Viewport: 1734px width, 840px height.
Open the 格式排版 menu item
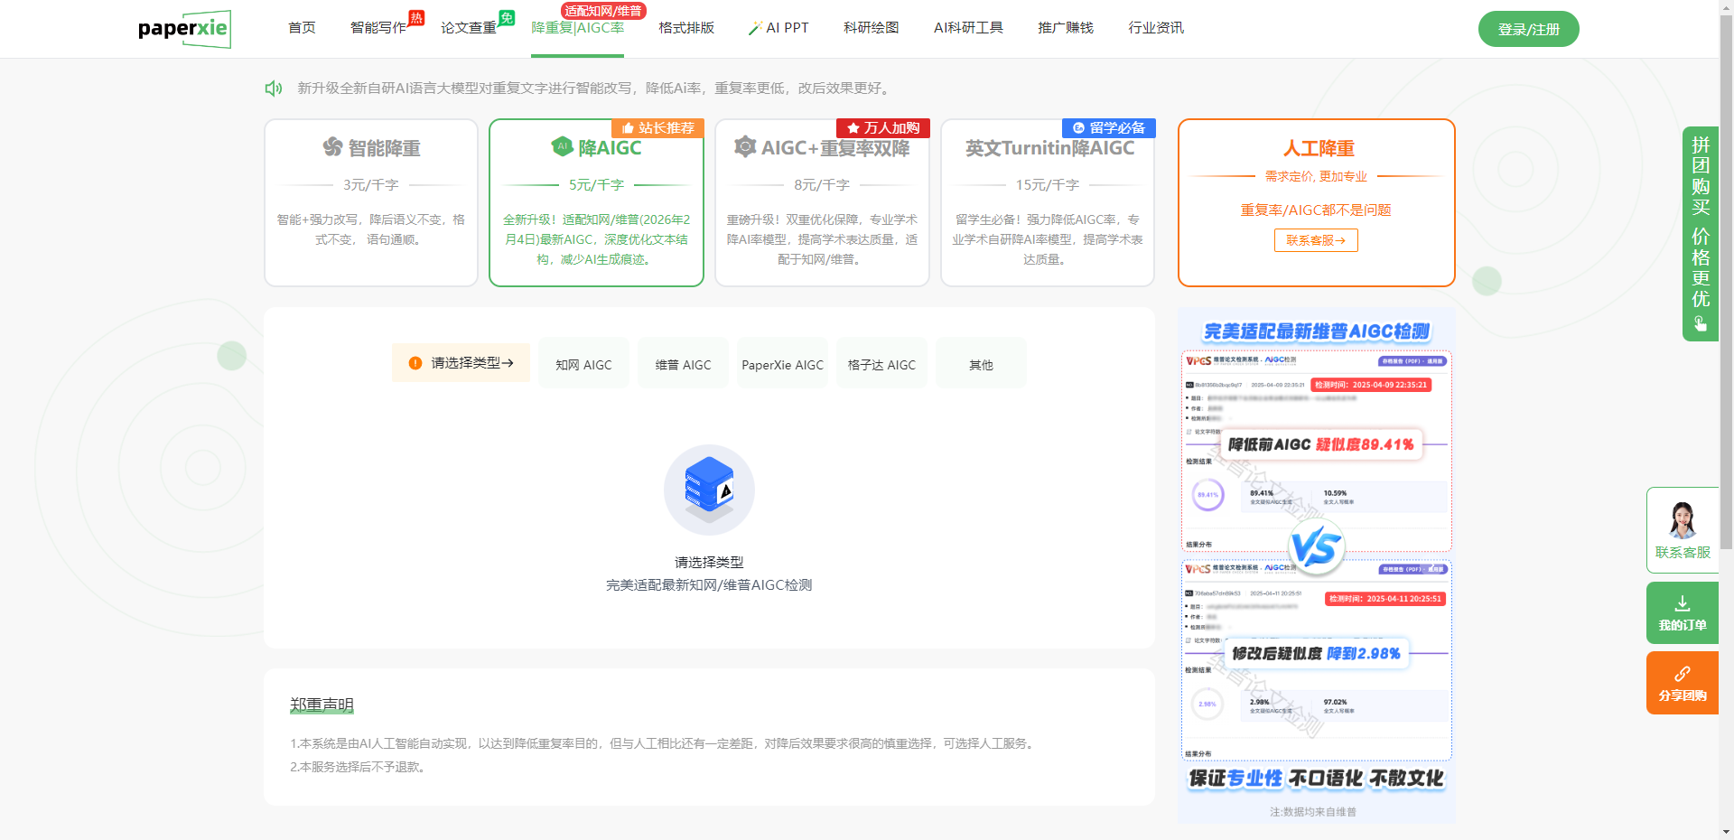click(686, 28)
